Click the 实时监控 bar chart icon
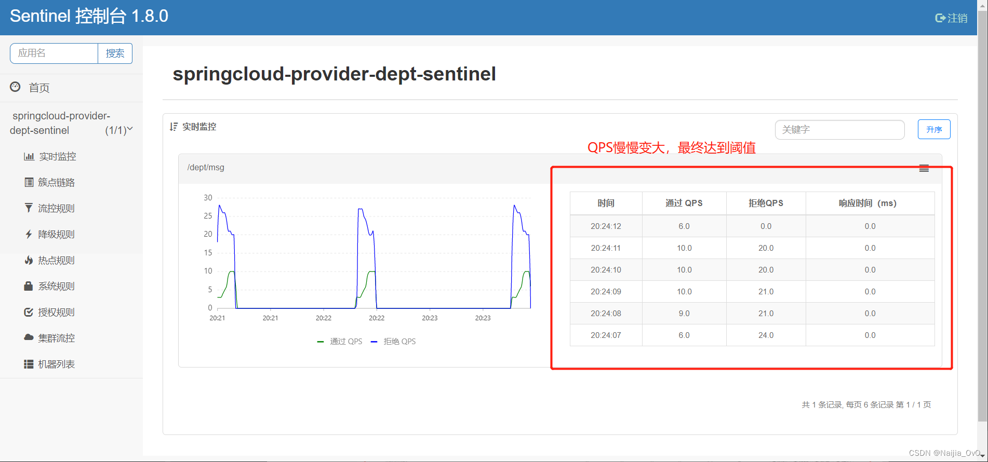Screen dimensions: 988x462 [x=29, y=156]
